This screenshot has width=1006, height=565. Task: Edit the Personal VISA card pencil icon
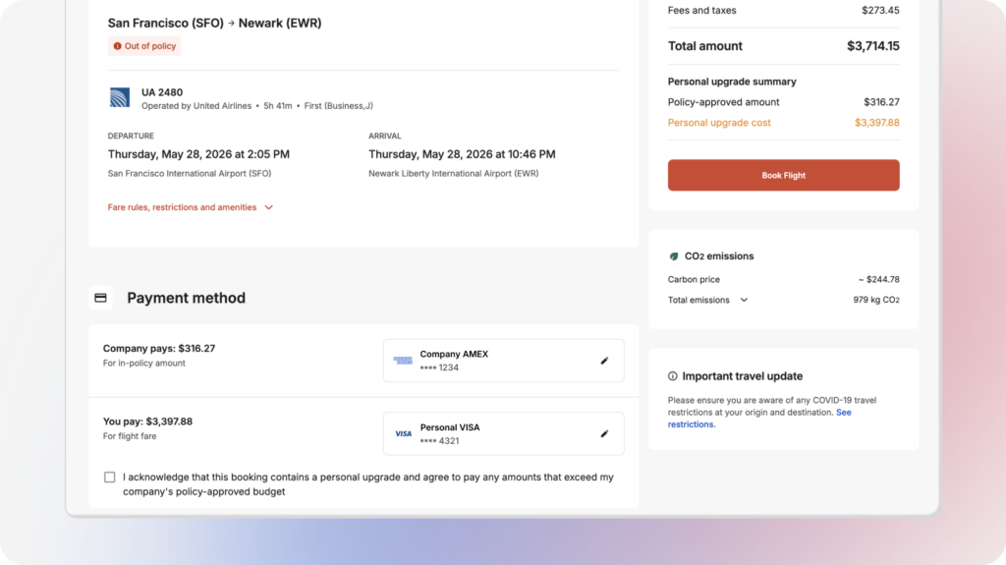[604, 434]
